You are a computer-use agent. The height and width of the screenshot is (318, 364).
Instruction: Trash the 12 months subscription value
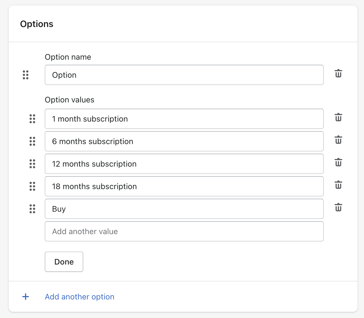point(338,162)
